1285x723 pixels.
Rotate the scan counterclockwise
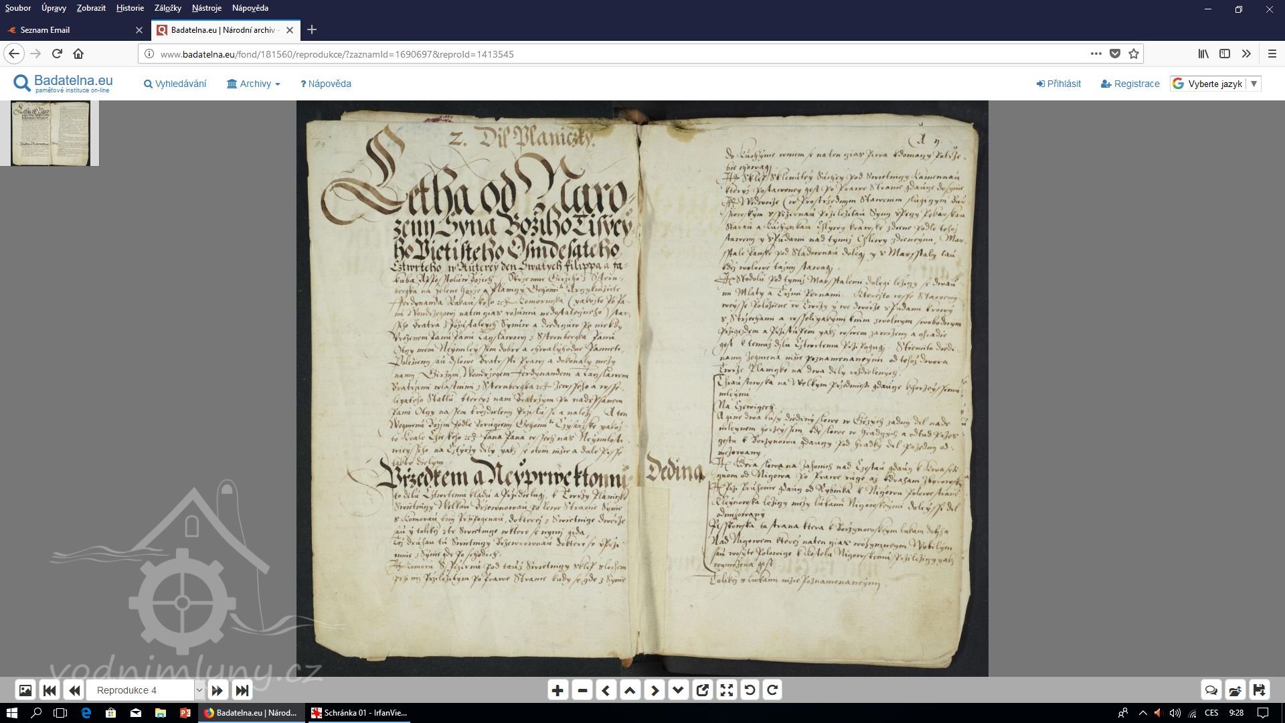click(x=750, y=690)
